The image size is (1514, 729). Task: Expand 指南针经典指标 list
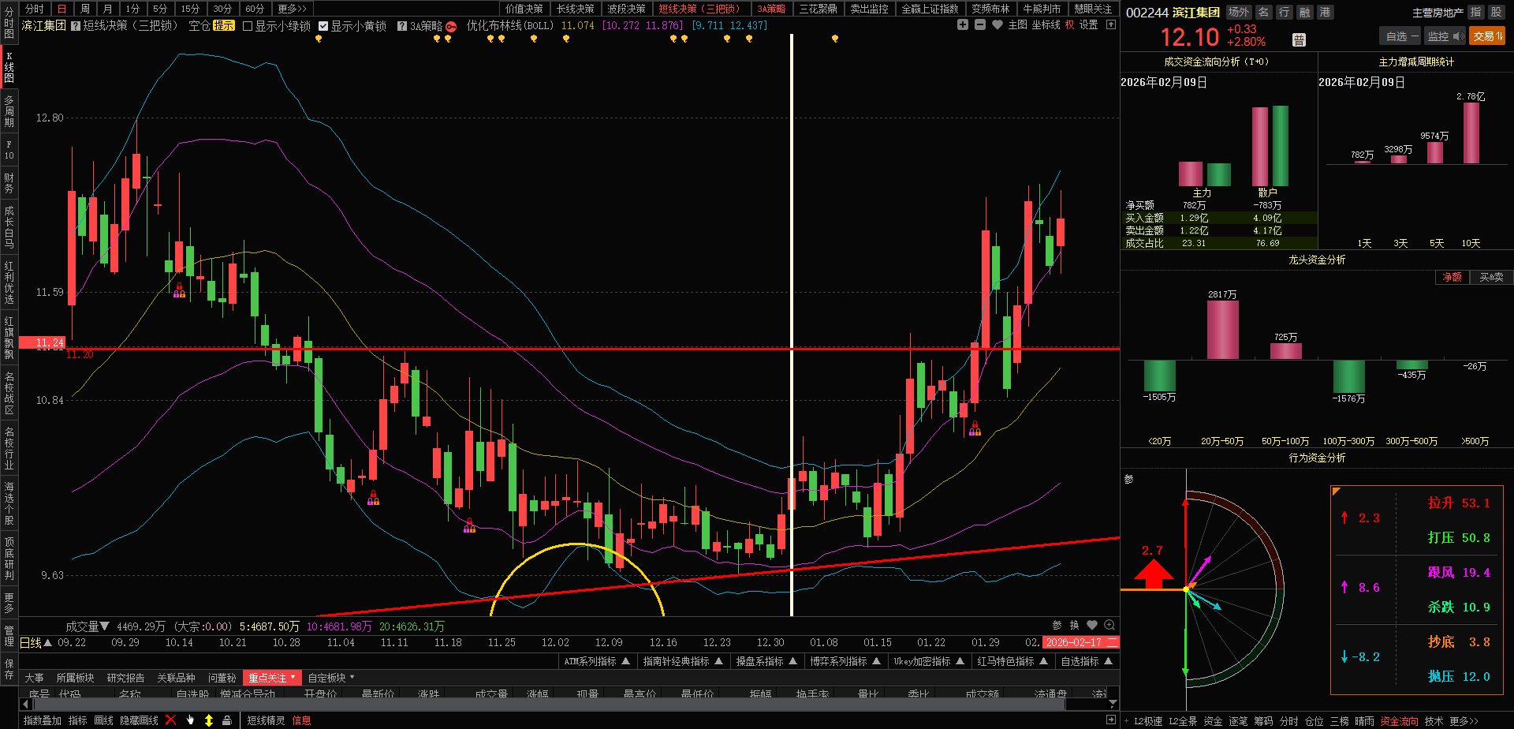683,661
